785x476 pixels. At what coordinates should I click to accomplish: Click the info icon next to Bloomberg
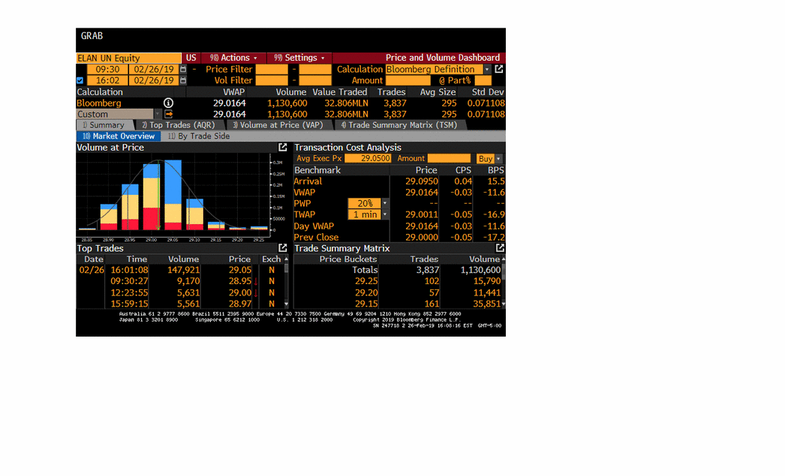point(168,103)
